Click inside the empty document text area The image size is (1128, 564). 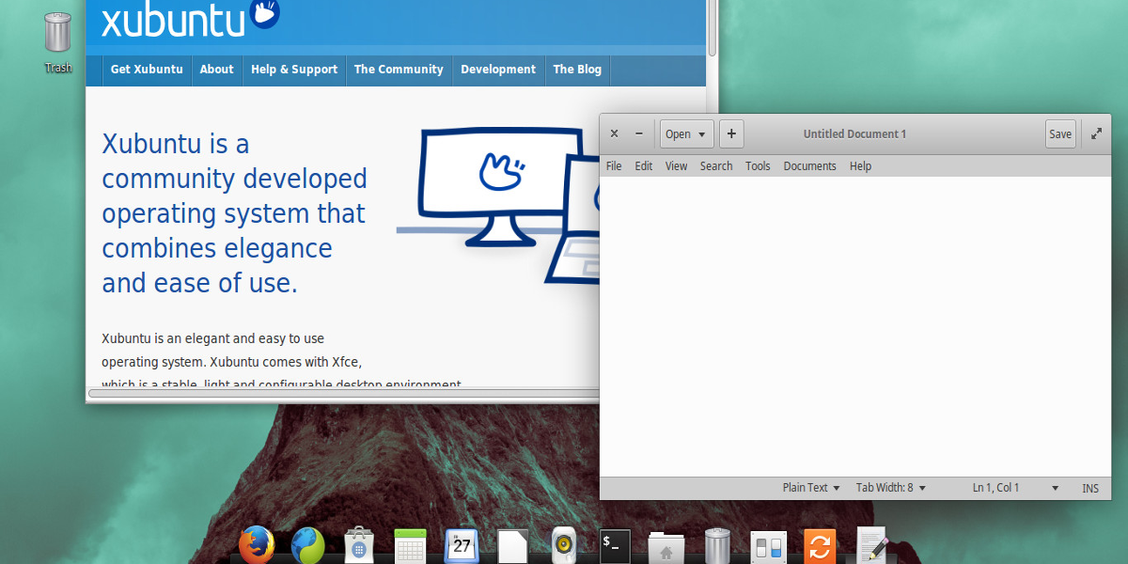pyautogui.click(x=854, y=326)
